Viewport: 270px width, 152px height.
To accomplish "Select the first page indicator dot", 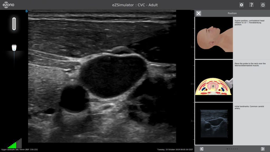I will pyautogui.click(x=227, y=149).
